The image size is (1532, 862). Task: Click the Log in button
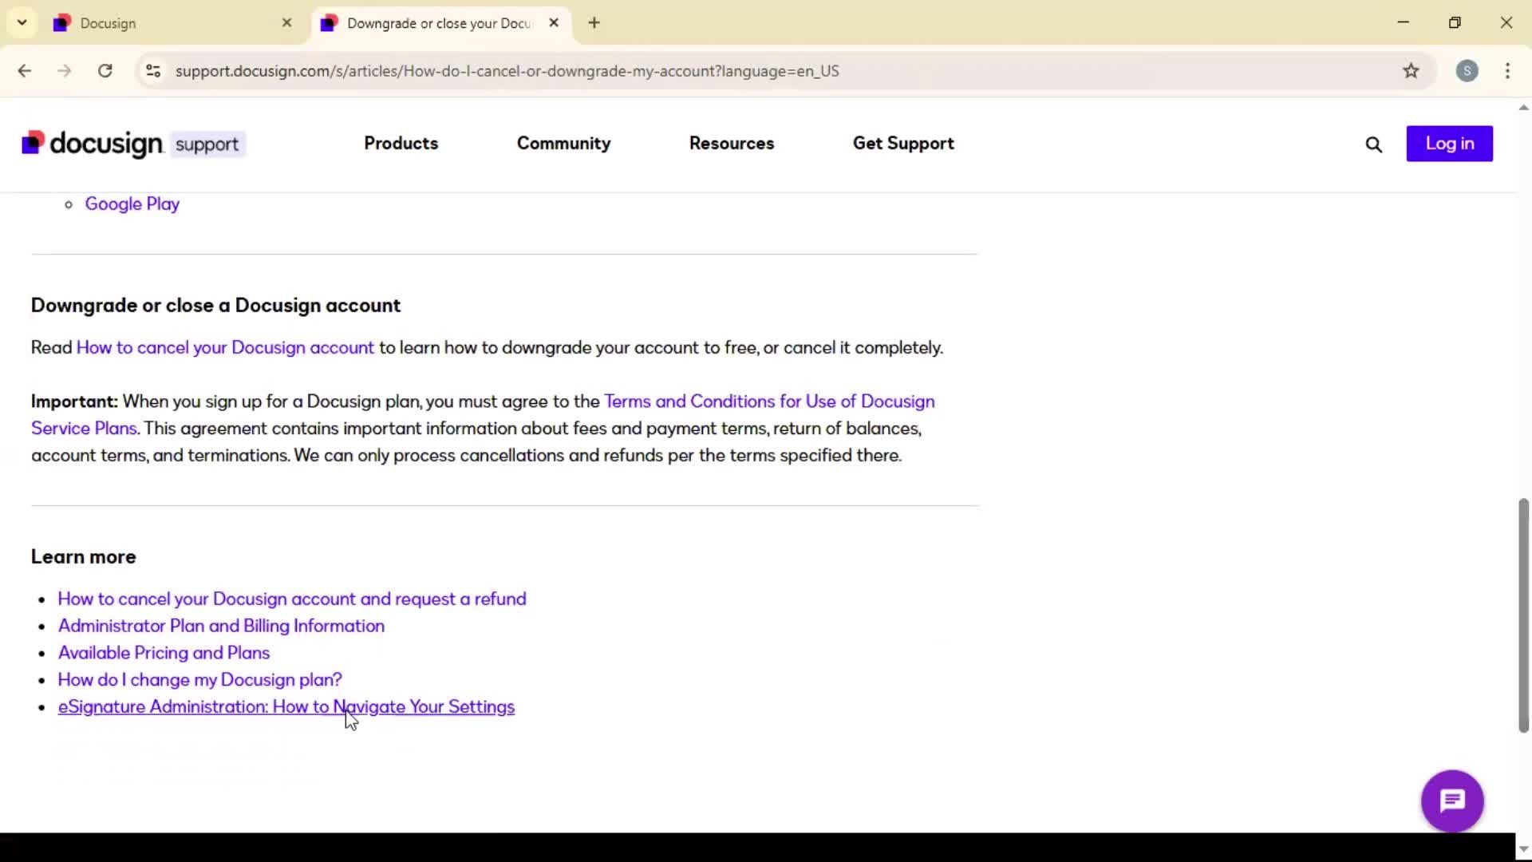pos(1449,144)
